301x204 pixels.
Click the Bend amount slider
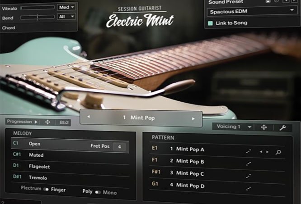[38, 17]
